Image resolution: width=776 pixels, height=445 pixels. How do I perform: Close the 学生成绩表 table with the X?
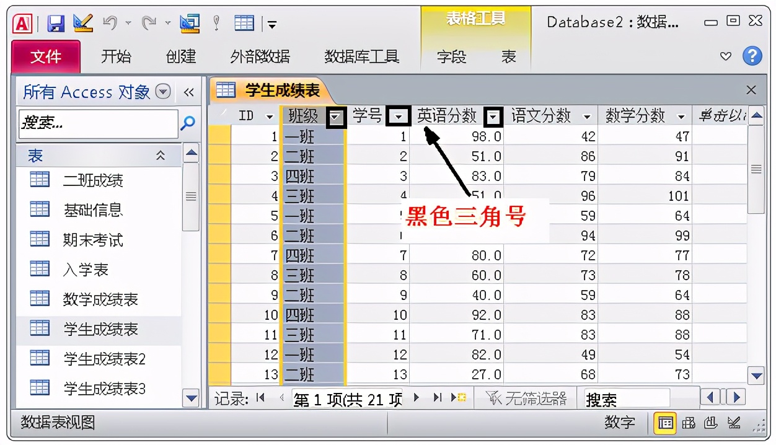tap(751, 90)
